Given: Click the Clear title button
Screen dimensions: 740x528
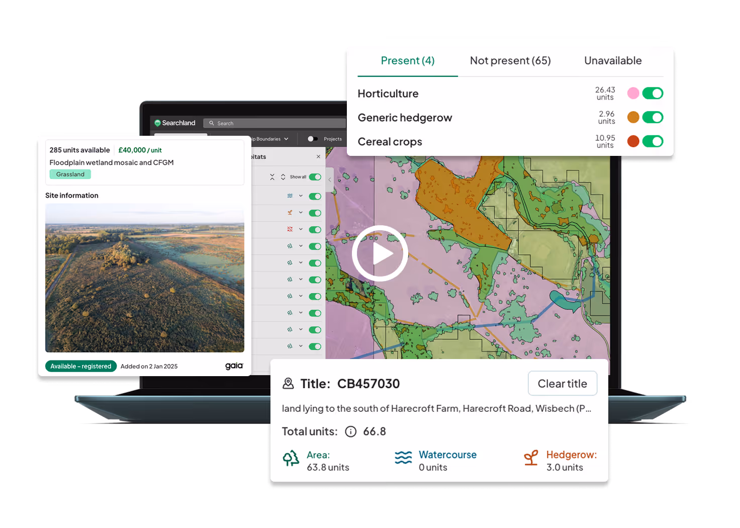Looking at the screenshot, I should click(x=563, y=384).
